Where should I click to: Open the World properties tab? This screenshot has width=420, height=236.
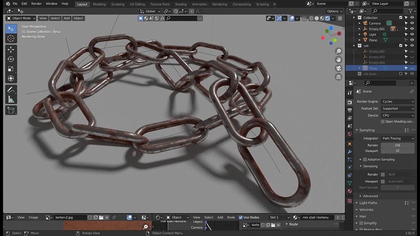click(x=349, y=134)
